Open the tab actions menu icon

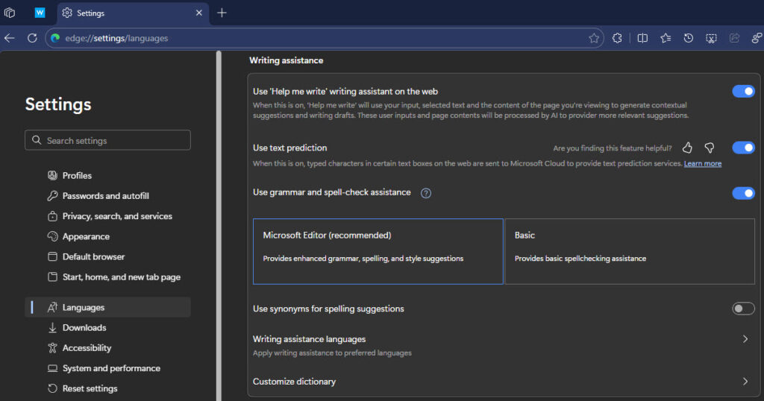(x=9, y=13)
